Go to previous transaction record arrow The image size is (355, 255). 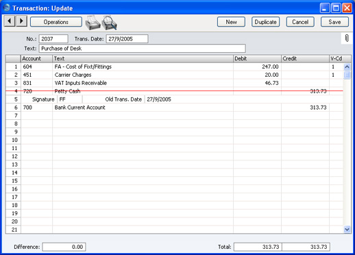click(x=10, y=21)
